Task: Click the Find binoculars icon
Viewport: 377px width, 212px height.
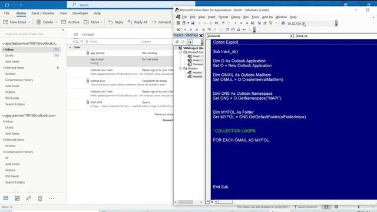Action: point(216,23)
